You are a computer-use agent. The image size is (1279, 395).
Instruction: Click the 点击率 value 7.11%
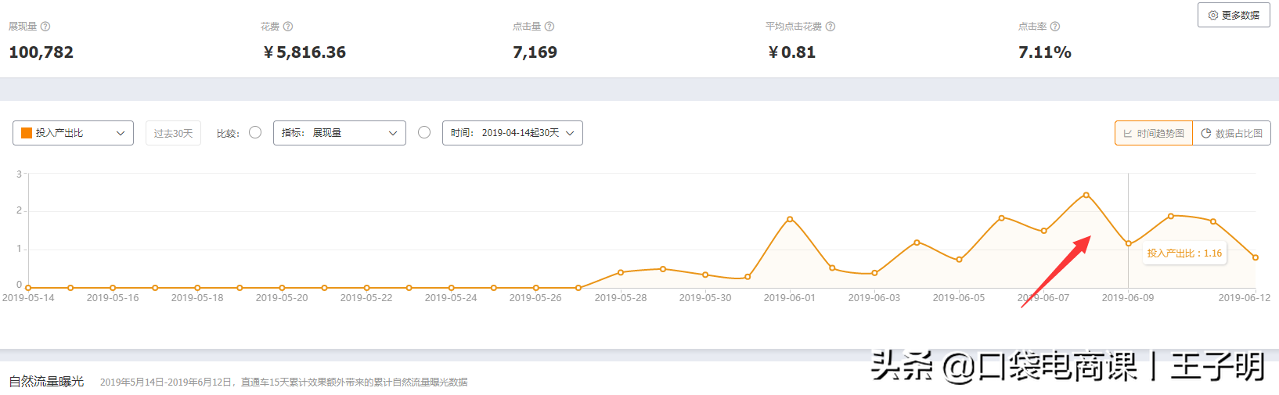tap(1045, 52)
